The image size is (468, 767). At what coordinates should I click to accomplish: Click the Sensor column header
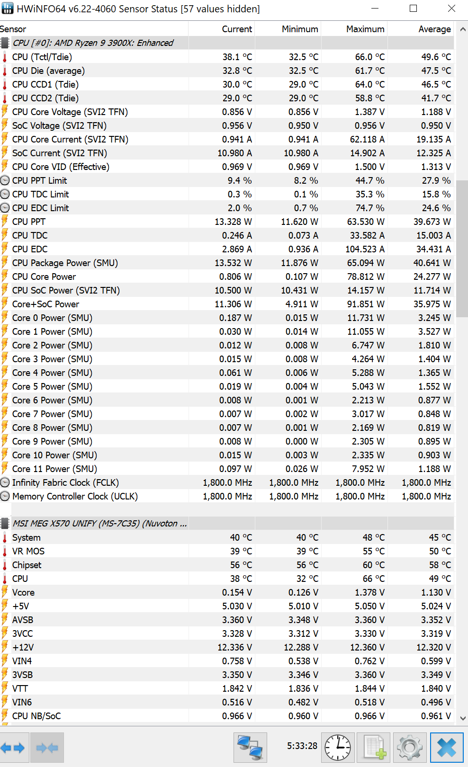coord(94,29)
